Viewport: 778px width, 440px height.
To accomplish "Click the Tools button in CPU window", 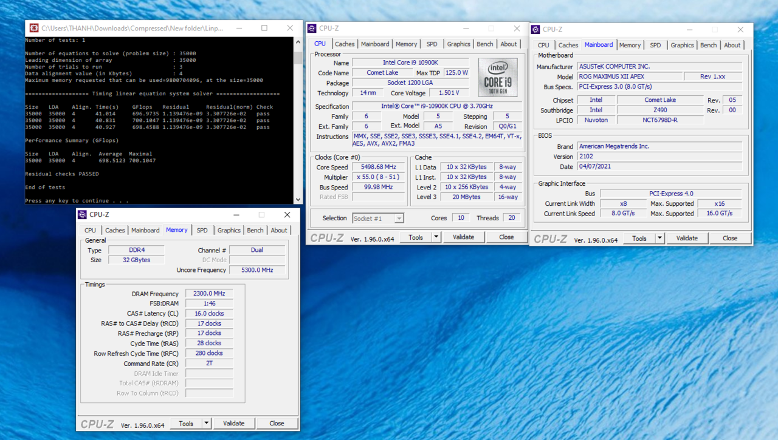I will point(416,237).
